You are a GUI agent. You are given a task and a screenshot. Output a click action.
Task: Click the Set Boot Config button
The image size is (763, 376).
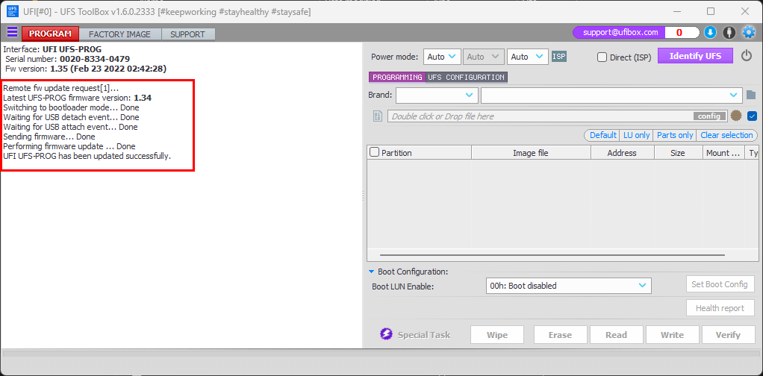pyautogui.click(x=720, y=284)
